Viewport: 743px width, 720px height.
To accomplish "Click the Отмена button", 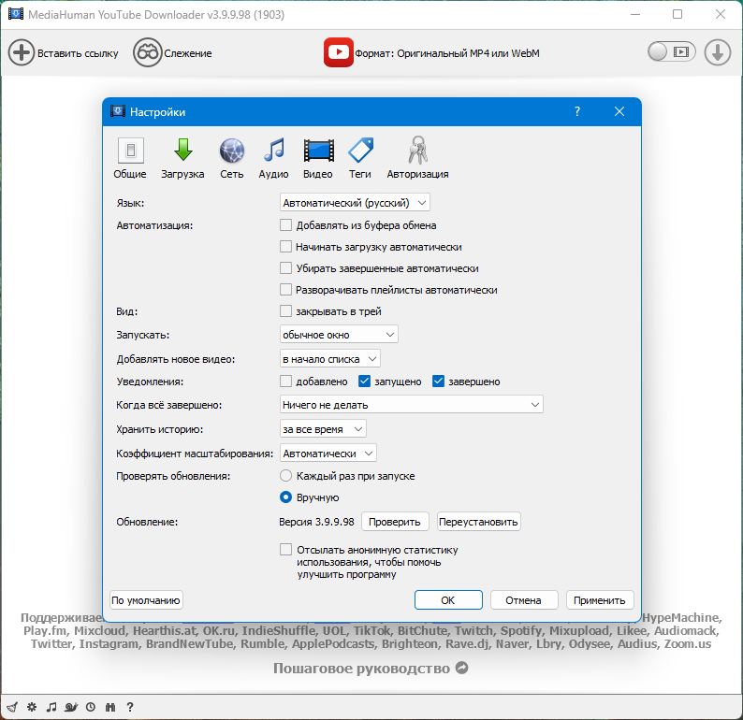I will (x=524, y=600).
